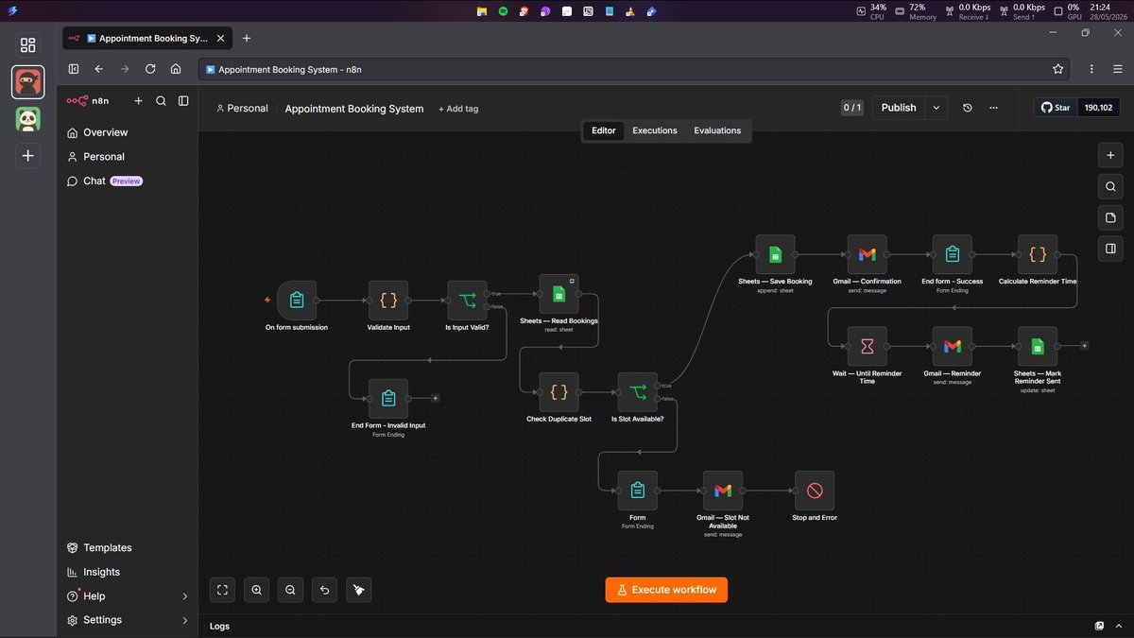Select the Wait — Until Reminder Time node
1134x638 pixels.
(x=867, y=346)
